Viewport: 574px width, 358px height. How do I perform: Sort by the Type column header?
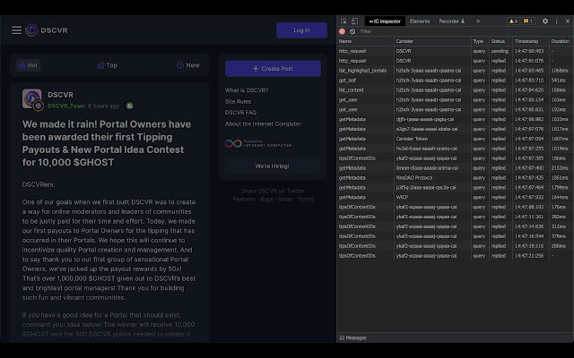click(480, 41)
